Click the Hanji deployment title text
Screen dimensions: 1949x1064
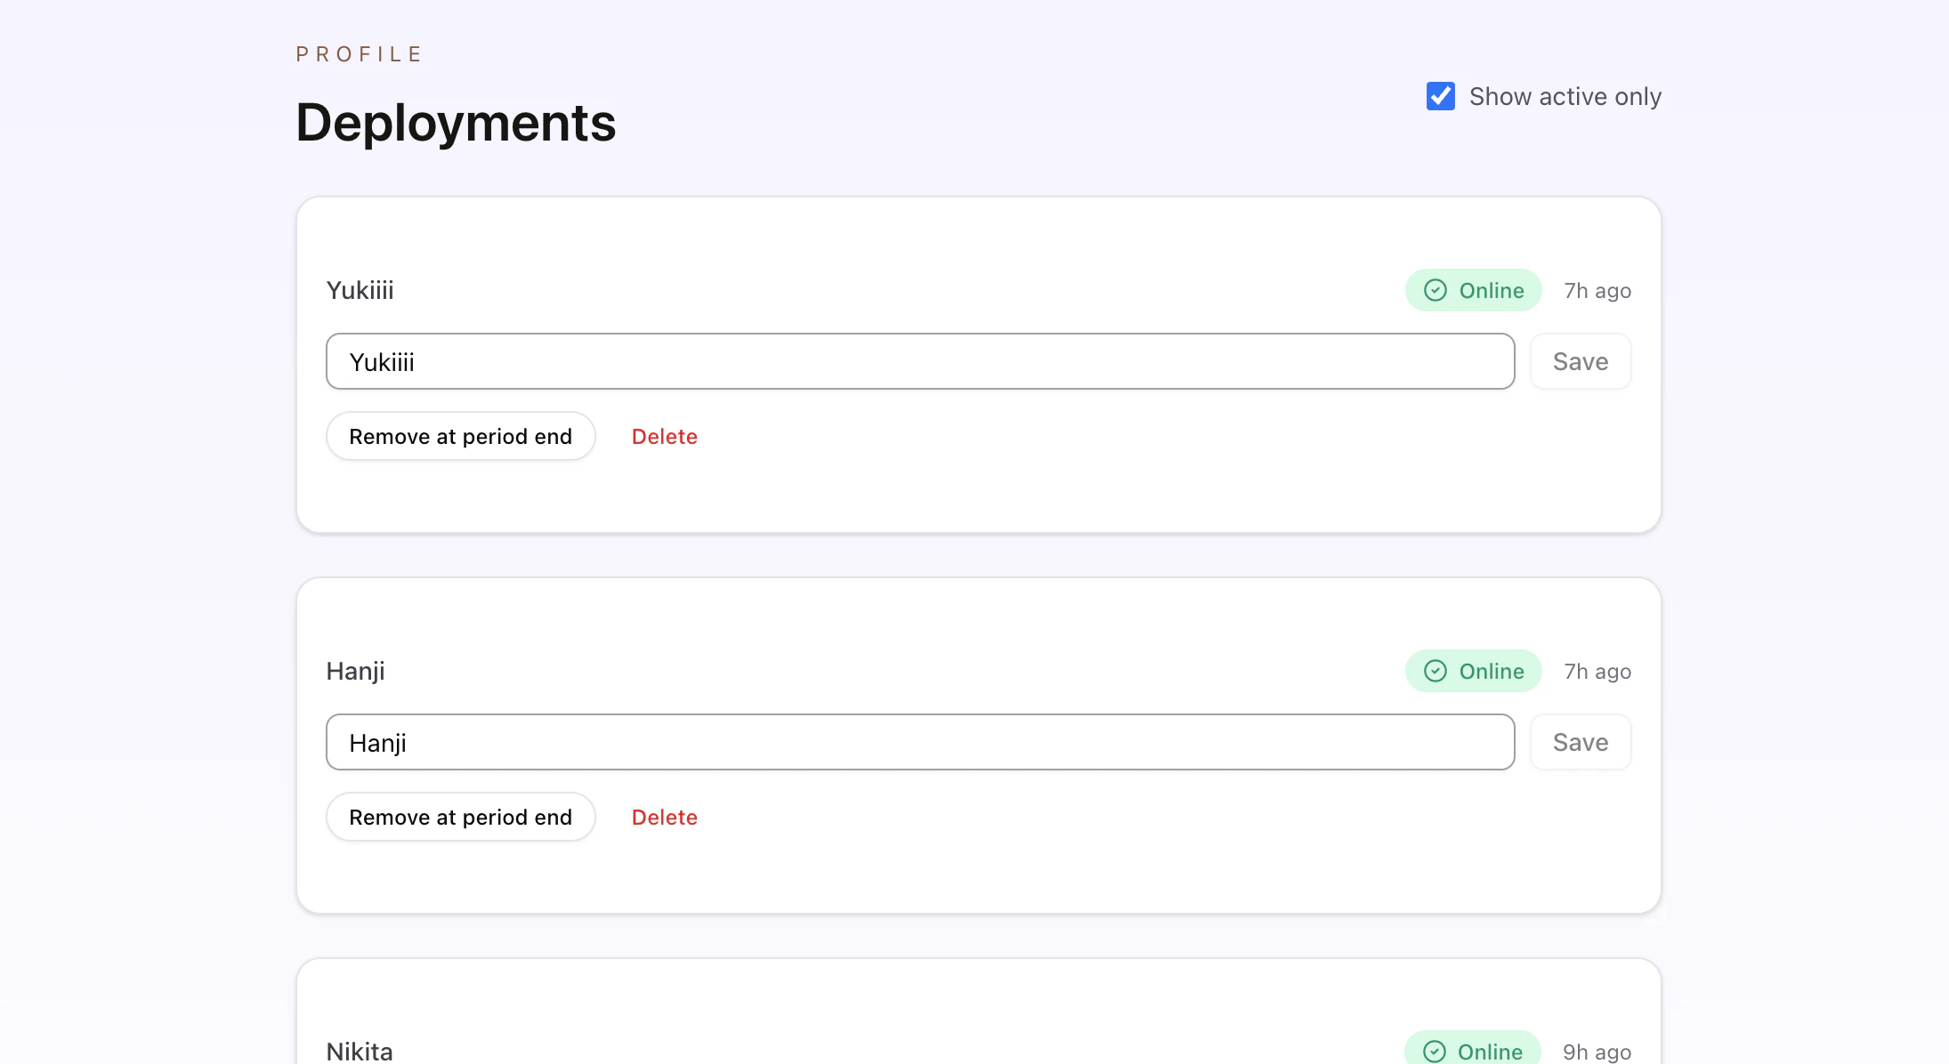tap(355, 671)
